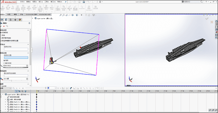Collapse the camera type section chevron
The height and width of the screenshot is (113, 218).
[28, 30]
